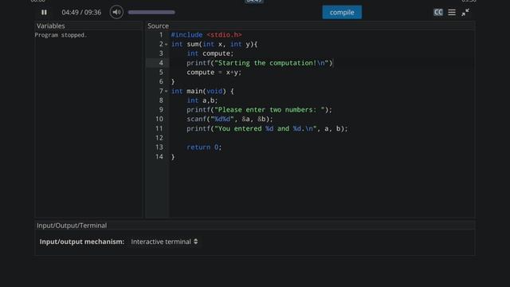Click the 'return 0;' line
This screenshot has width=510, height=287.
pos(204,147)
